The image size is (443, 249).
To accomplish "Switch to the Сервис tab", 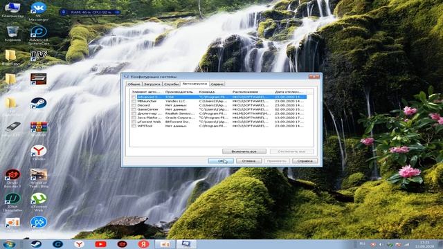I will coord(217,84).
